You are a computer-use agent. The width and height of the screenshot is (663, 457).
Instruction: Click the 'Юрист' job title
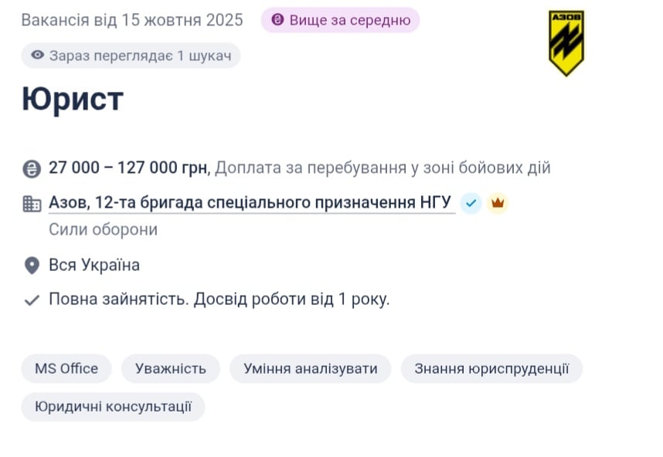pos(71,99)
